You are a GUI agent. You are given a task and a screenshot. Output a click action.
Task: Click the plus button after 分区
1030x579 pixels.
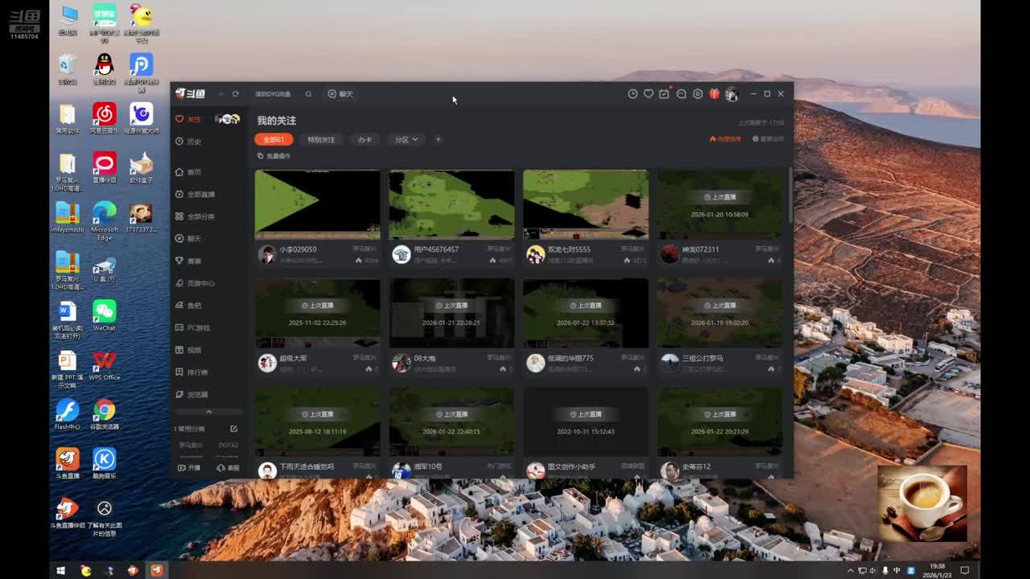point(438,140)
